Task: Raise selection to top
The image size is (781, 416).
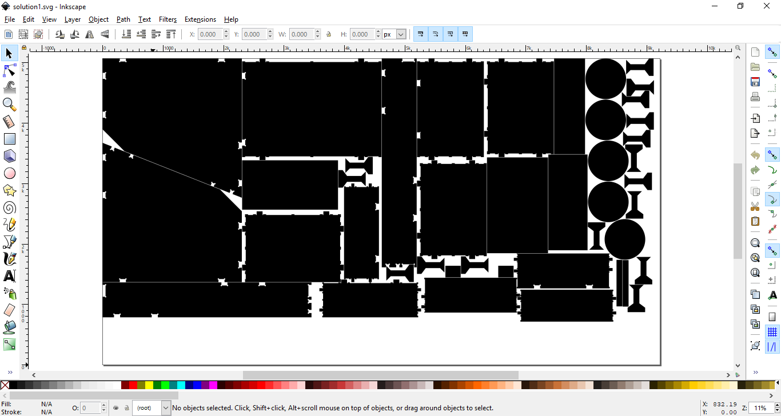Action: click(x=171, y=34)
